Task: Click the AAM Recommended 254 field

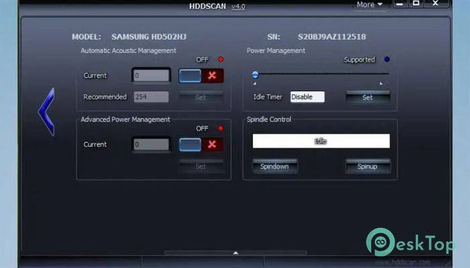Action: tap(151, 97)
